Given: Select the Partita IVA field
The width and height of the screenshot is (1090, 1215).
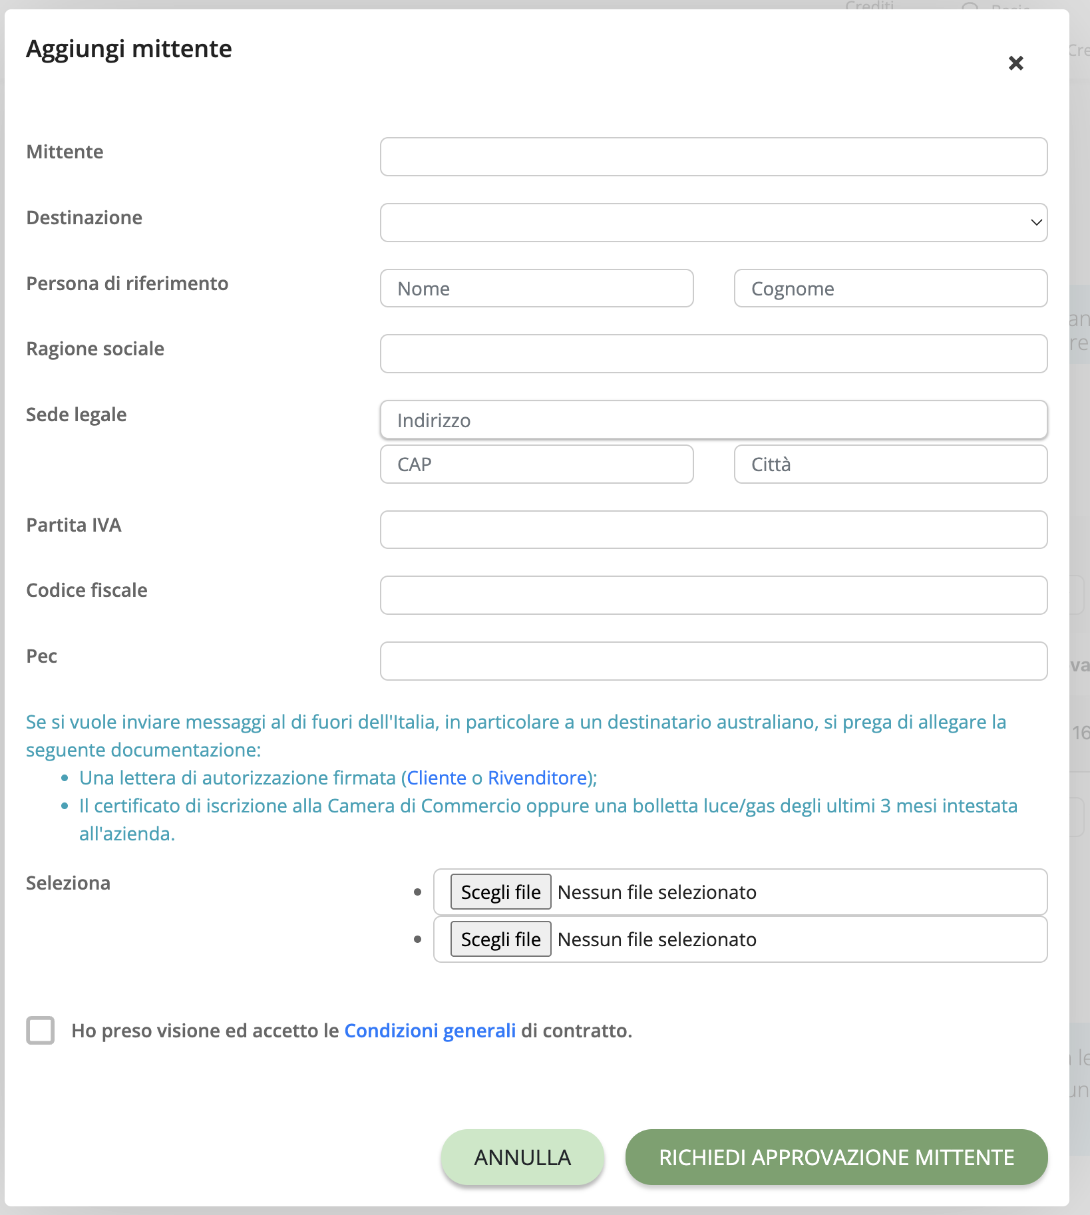Looking at the screenshot, I should 713,530.
